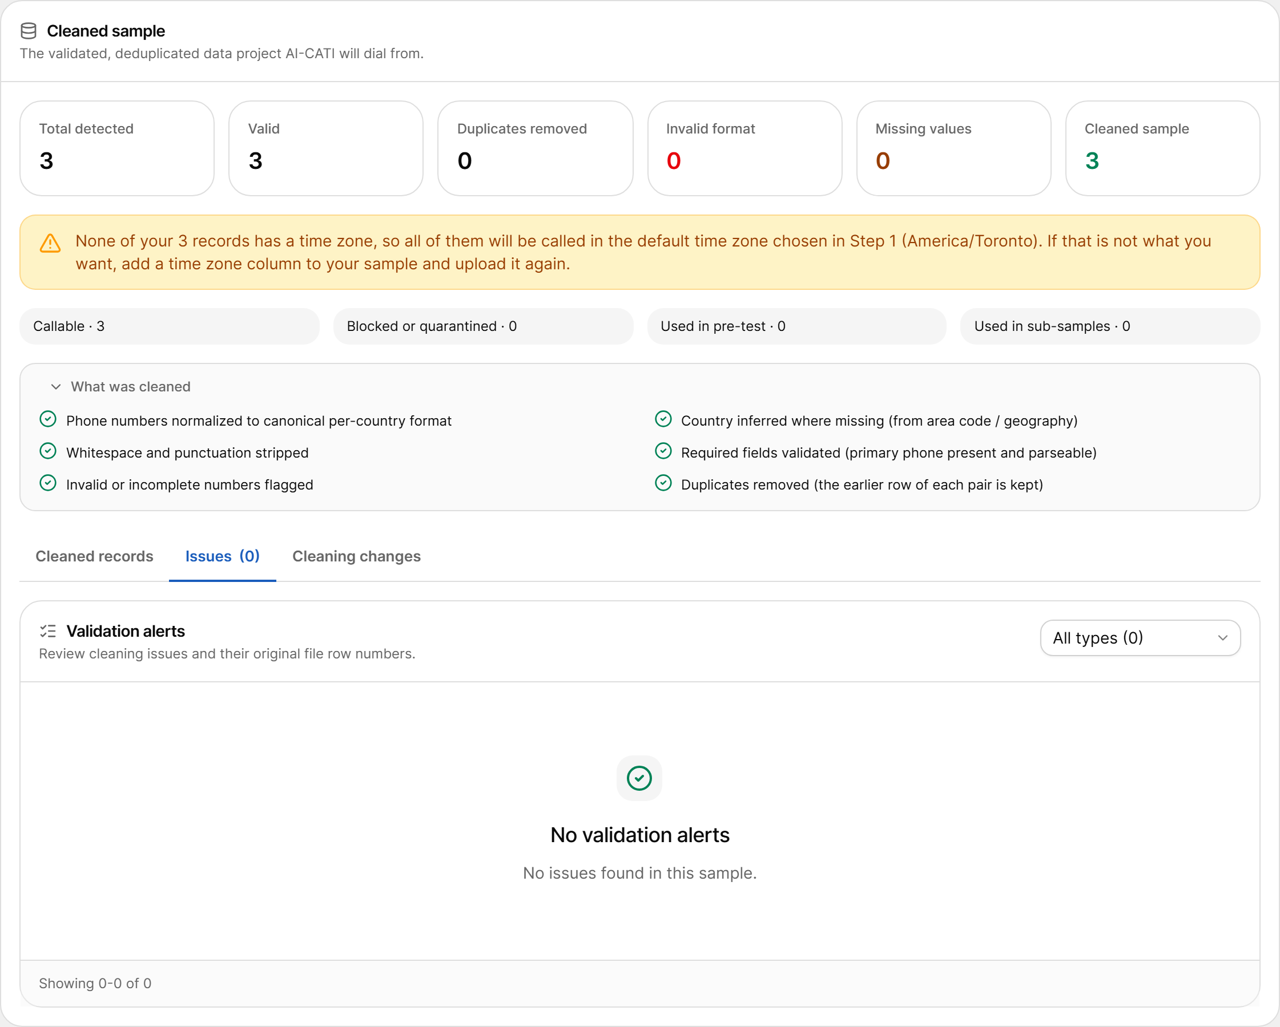Click check icon beside Whitespace and punctuation stripped

pos(48,451)
